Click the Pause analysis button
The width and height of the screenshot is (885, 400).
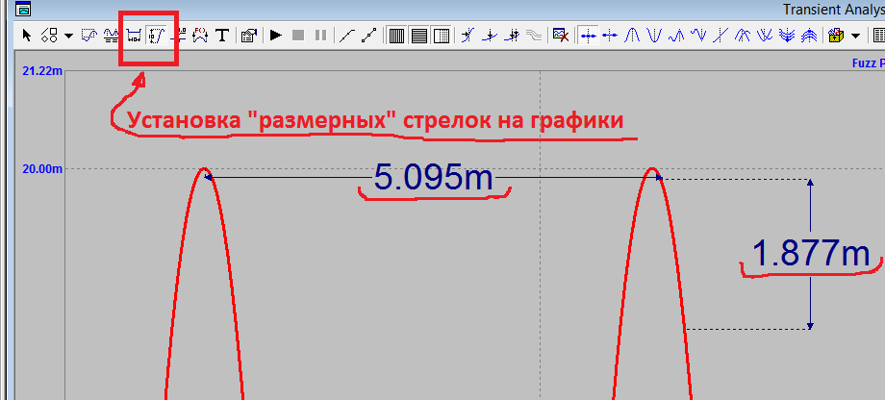tap(320, 36)
